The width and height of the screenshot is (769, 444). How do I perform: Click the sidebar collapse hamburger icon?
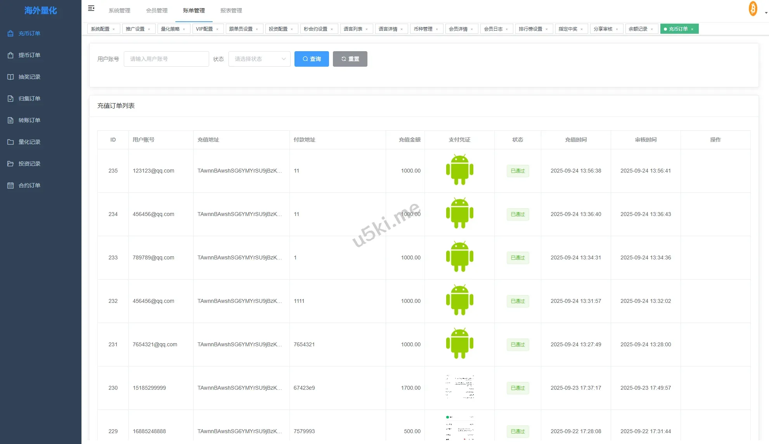coord(91,9)
